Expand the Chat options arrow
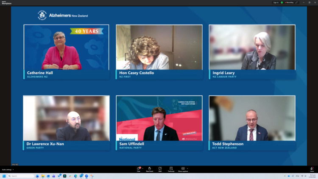Viewport: 318px width, 179px height. 143,168
